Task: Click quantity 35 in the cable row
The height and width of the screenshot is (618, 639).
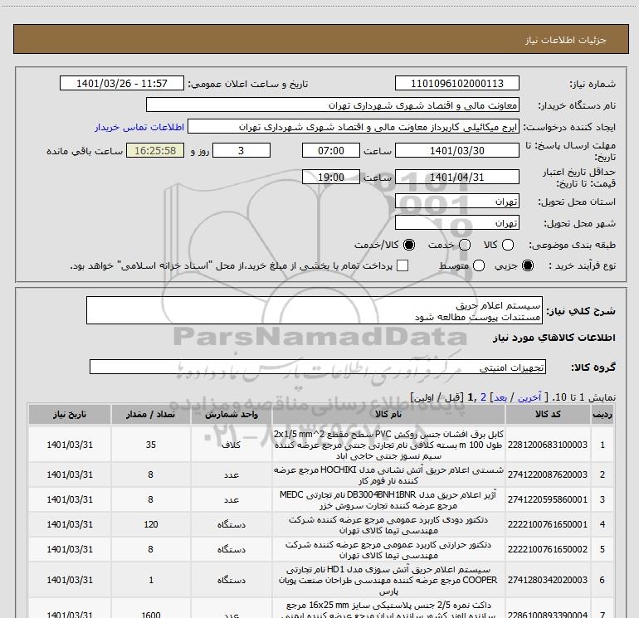Action: (151, 445)
